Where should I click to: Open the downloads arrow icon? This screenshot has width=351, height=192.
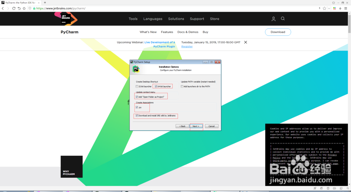tap(340, 8)
